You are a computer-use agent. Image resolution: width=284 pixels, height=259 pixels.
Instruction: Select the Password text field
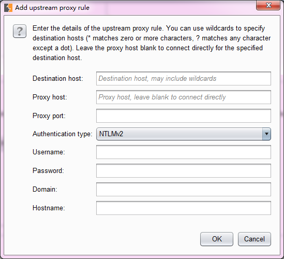184,170
